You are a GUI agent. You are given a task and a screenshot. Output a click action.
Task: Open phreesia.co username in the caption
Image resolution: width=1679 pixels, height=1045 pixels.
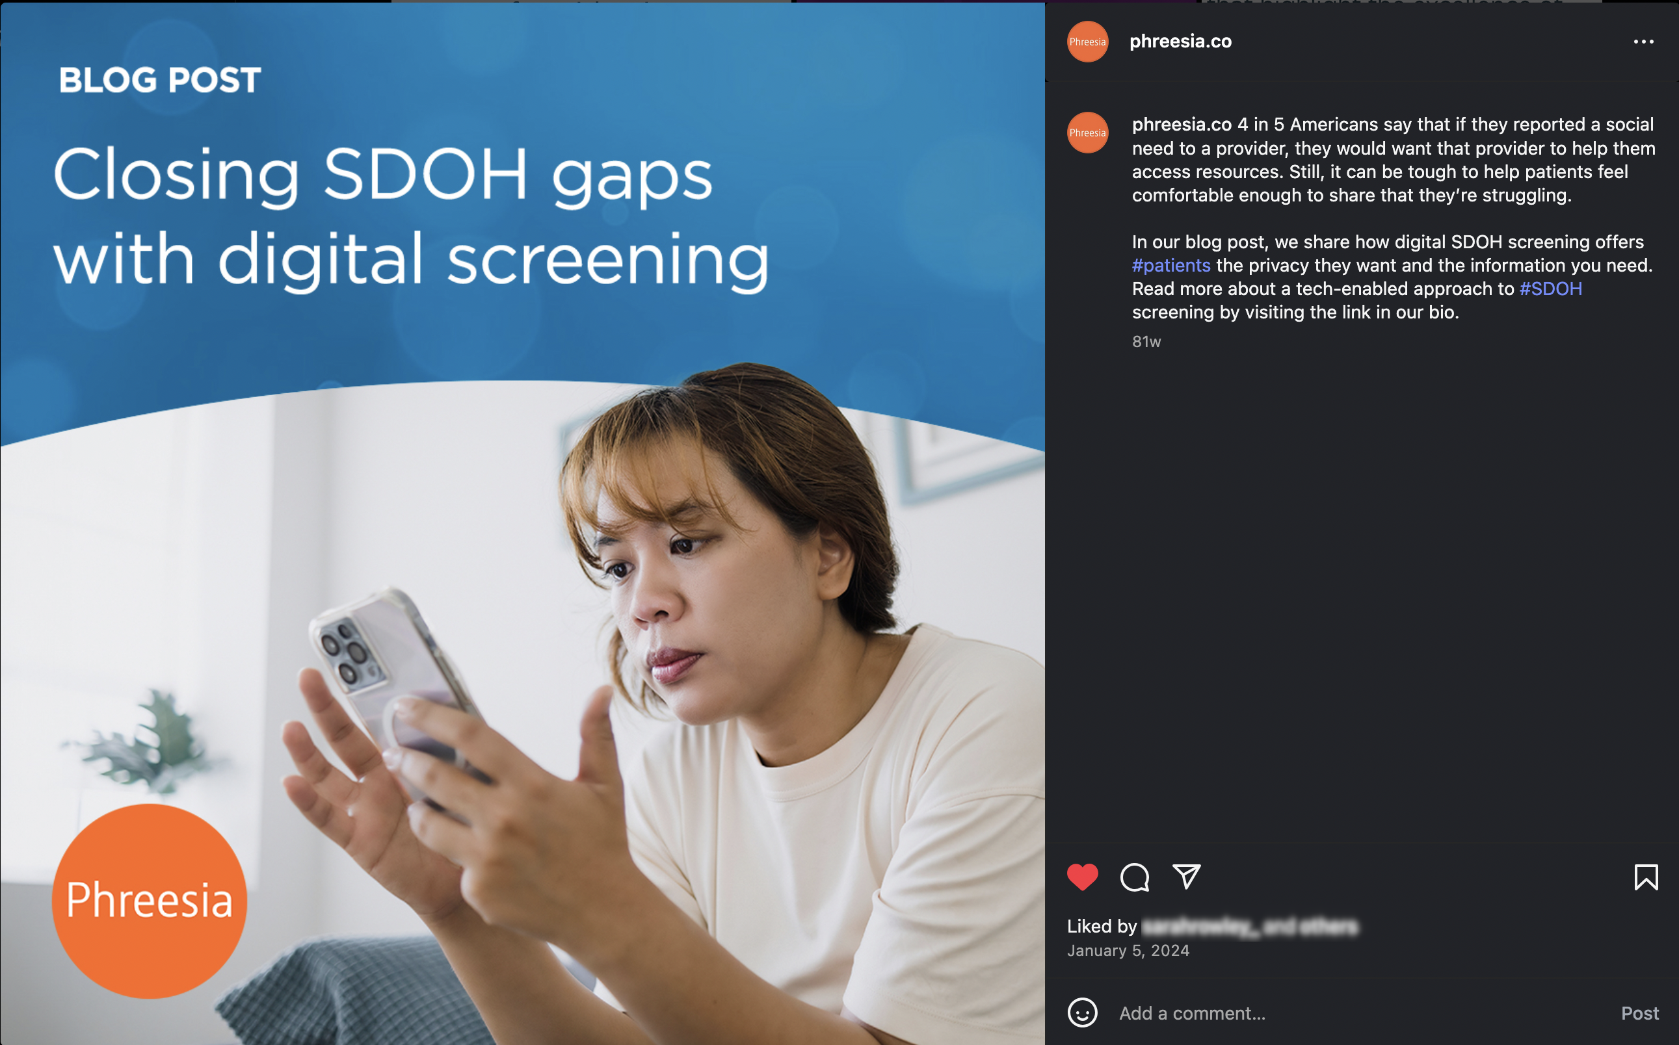[1182, 124]
